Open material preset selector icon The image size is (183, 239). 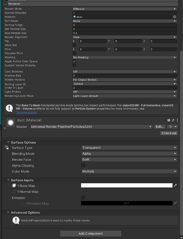tap(173, 120)
